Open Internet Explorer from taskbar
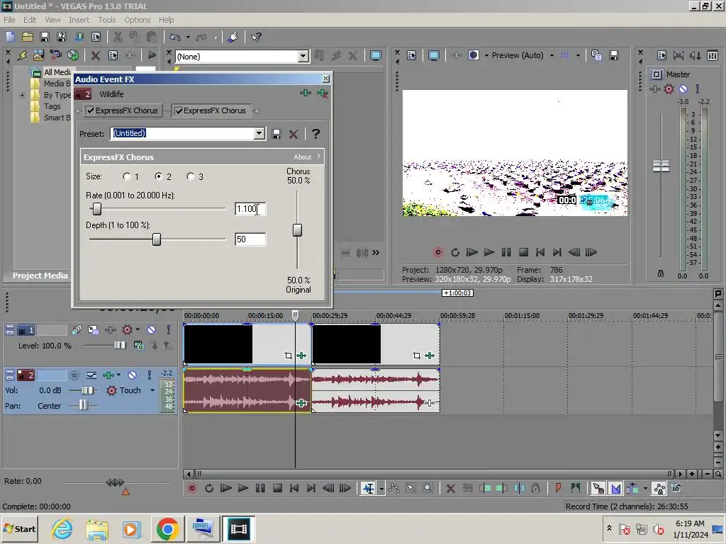Screen dimensions: 726x544 point(62,528)
